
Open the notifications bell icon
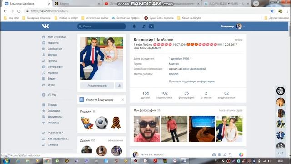[134, 26]
